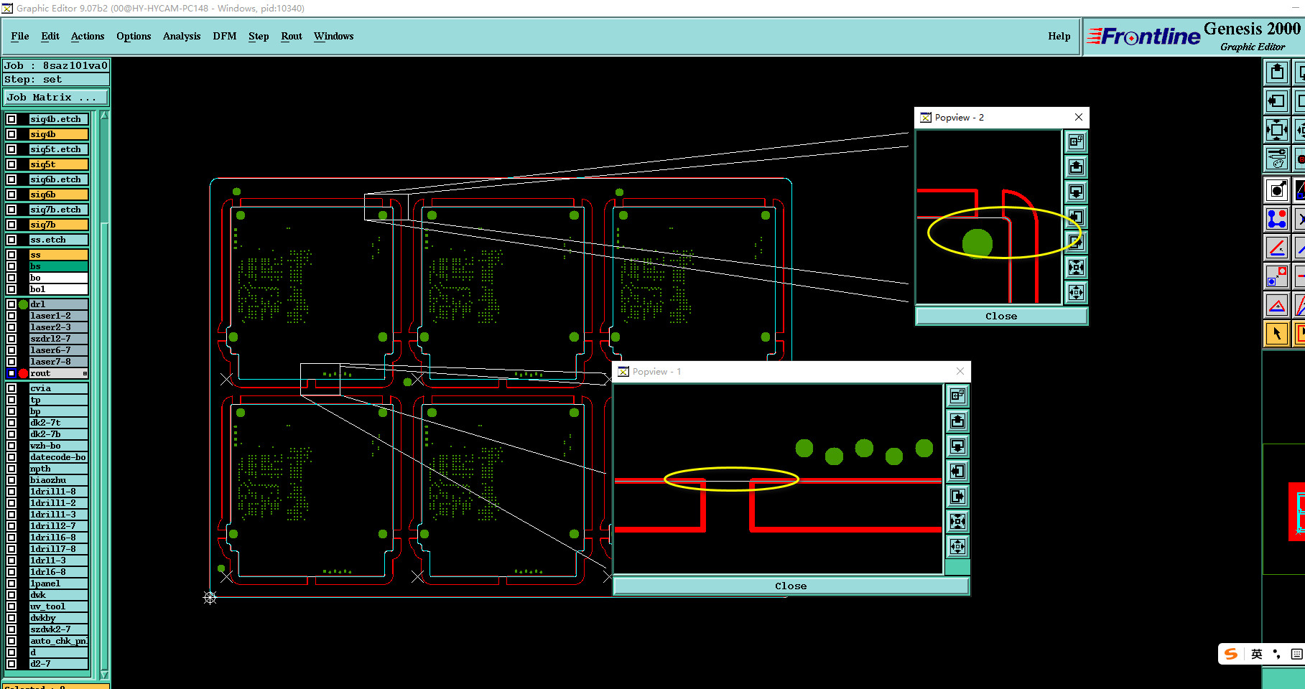
Task: Select the red-blue angle measure tool
Action: (1276, 248)
